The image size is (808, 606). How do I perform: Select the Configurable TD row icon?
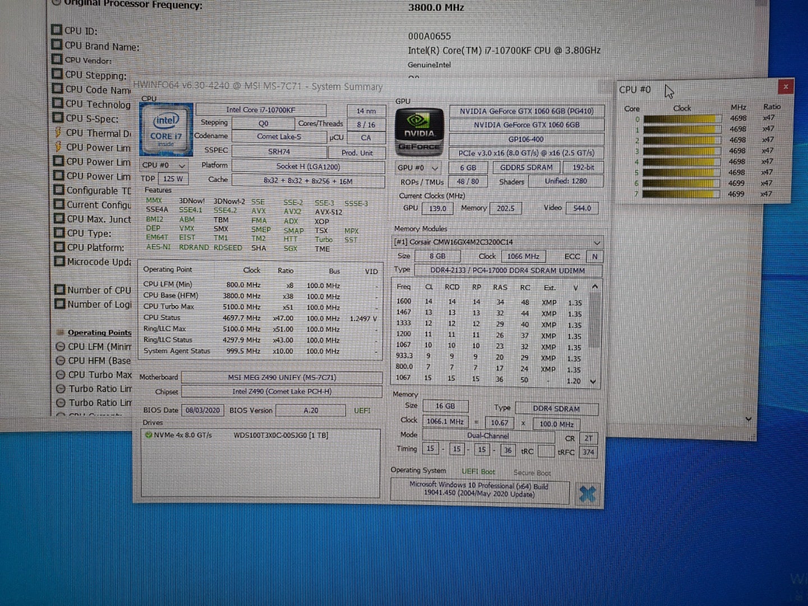(x=58, y=190)
